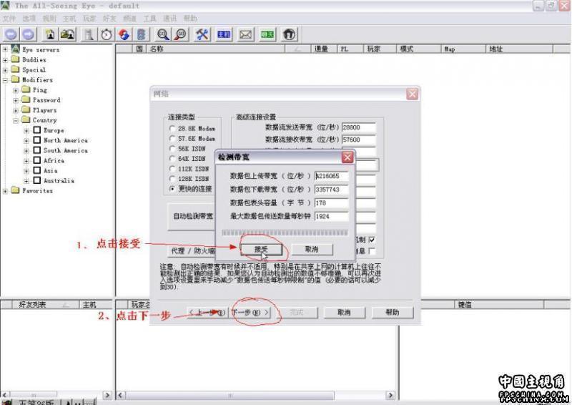Check the North America filter box
Image resolution: width=572 pixels, height=405 pixels.
click(x=37, y=140)
